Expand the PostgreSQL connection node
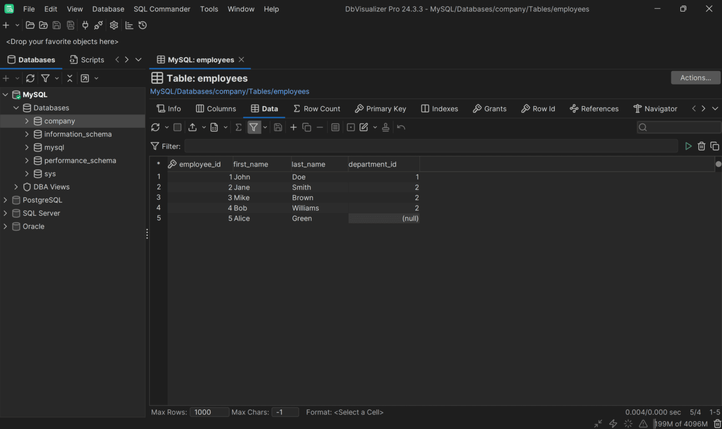722x429 pixels. pos(6,200)
